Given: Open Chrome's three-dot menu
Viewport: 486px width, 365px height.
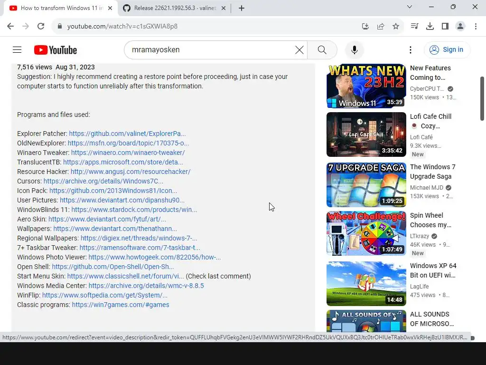Looking at the screenshot, I should (476, 27).
